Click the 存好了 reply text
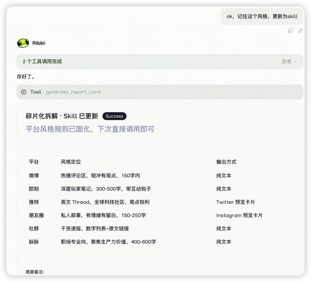 [26, 77]
